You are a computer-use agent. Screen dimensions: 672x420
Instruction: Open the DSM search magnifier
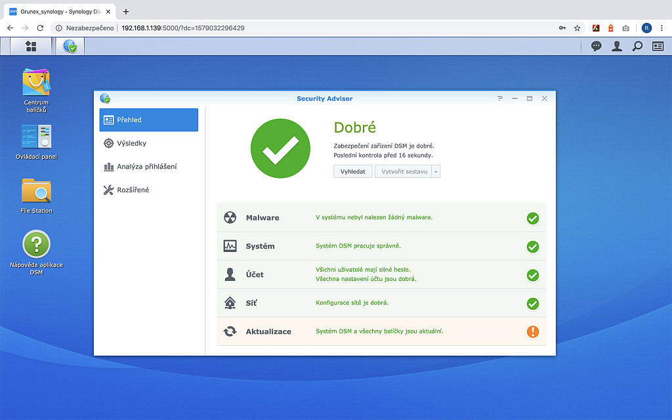(x=637, y=46)
